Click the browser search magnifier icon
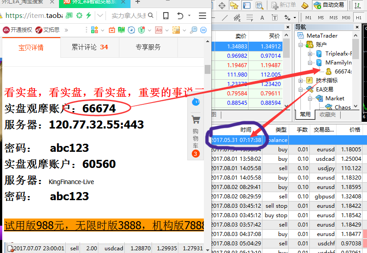 (x=151, y=16)
